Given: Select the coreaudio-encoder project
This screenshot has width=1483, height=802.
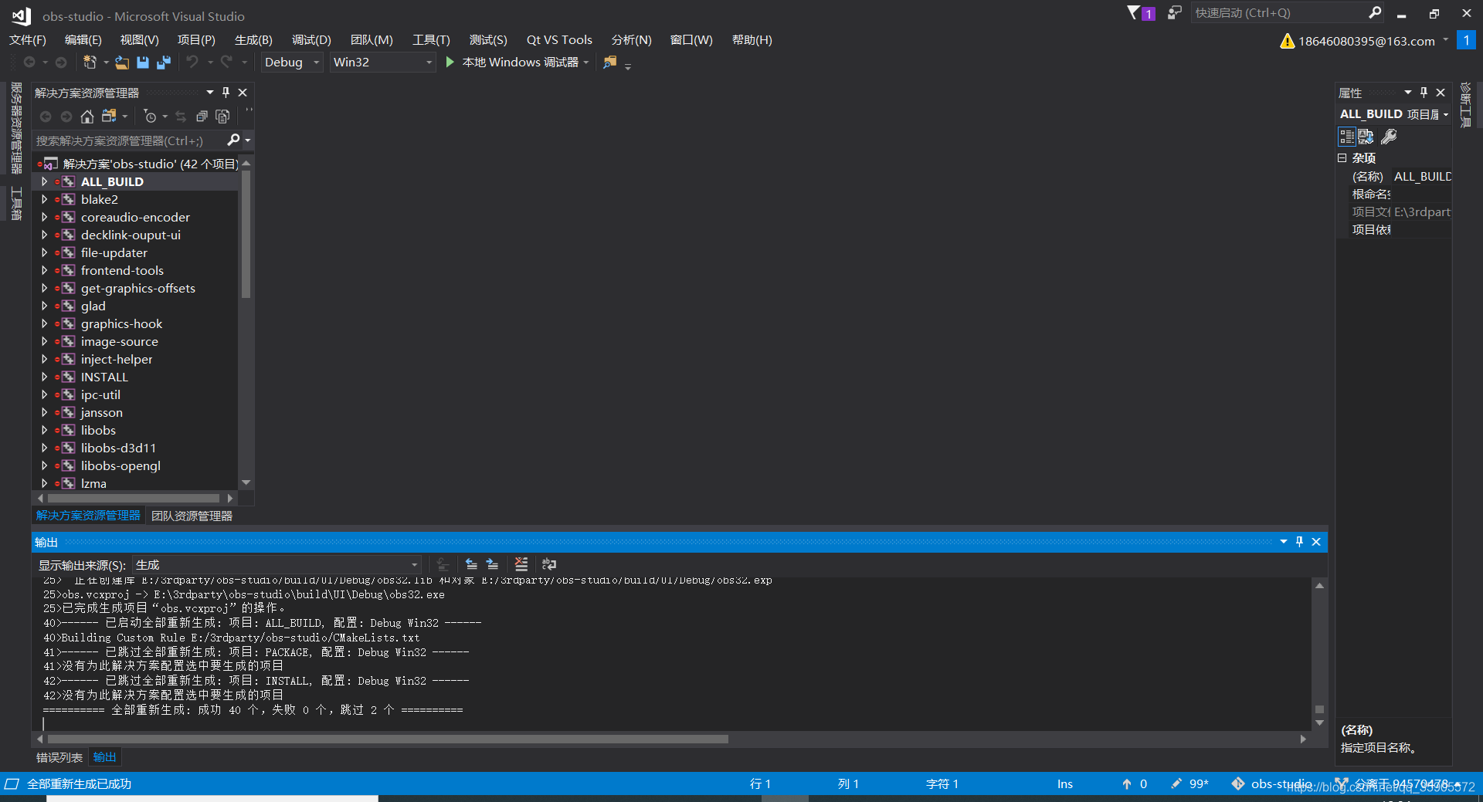Looking at the screenshot, I should pos(135,217).
